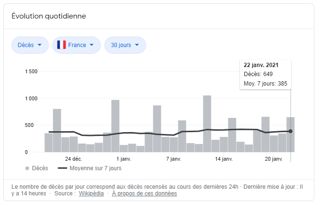Open À propos de ces données link
Image resolution: width=322 pixels, height=203 pixels.
tap(145, 193)
